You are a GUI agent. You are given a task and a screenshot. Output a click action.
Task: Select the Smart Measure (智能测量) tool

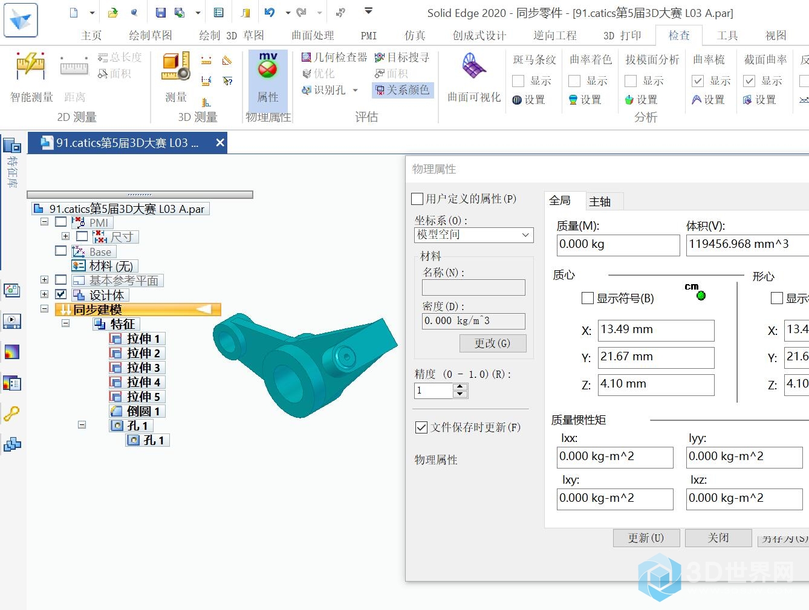pyautogui.click(x=31, y=77)
